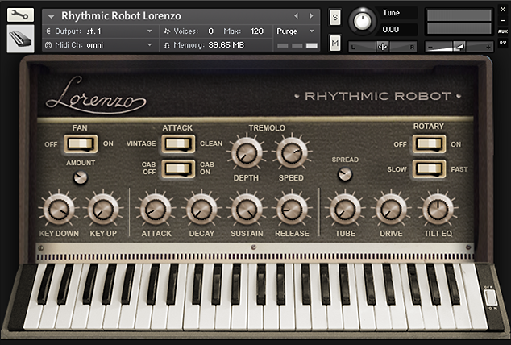Click the RELEASE knob
Screen dimensions: 511x345
[292, 209]
